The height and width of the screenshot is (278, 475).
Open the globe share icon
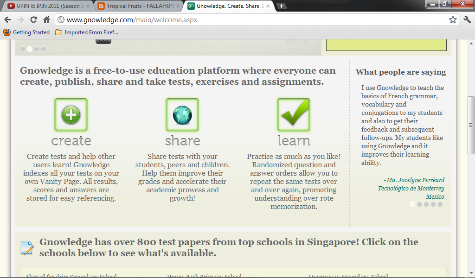tap(182, 115)
